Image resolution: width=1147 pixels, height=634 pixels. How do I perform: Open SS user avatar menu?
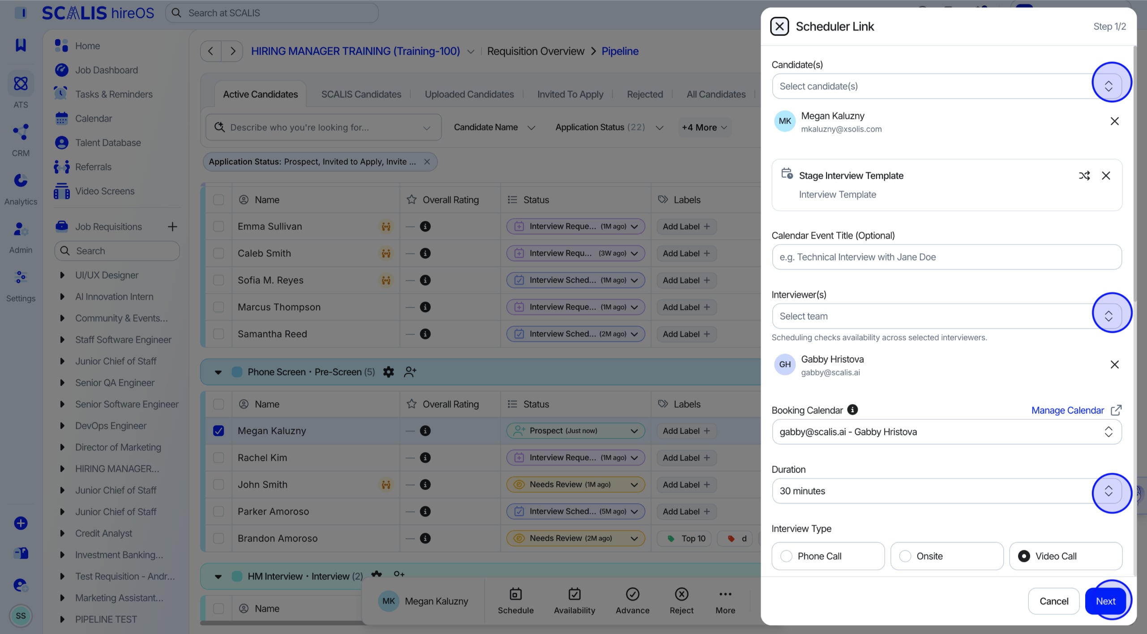coord(21,616)
